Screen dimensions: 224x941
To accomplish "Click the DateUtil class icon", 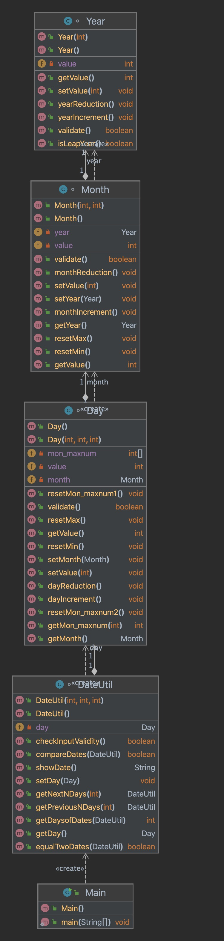I will click(60, 684).
